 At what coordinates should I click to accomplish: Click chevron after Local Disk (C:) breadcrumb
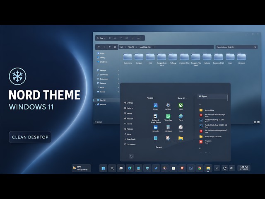[x=153, y=47]
